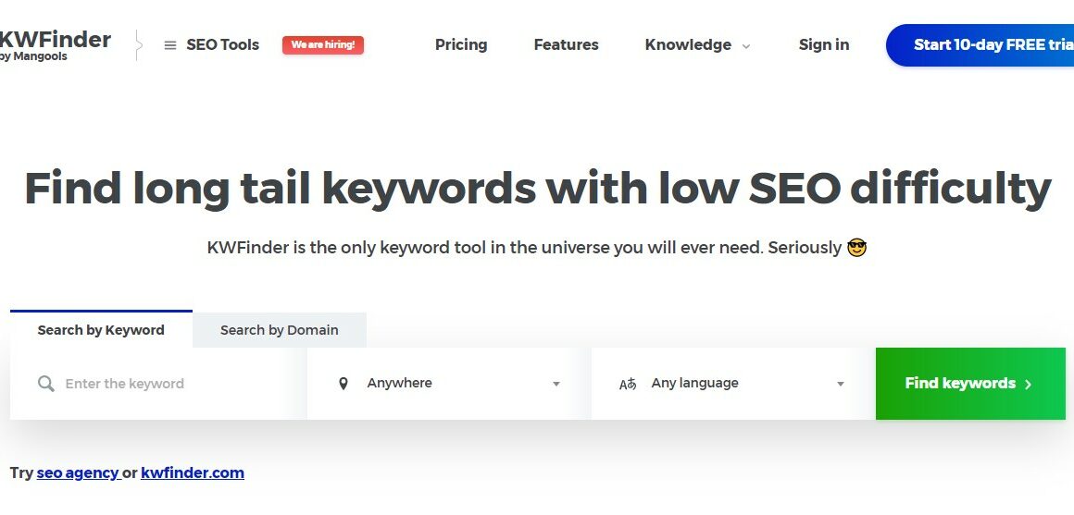1074x515 pixels.
Task: Switch to Search by Keyword tab
Action: (101, 330)
